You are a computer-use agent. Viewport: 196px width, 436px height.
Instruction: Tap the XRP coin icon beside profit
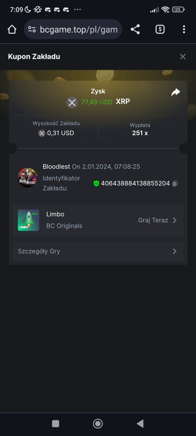coord(72,102)
